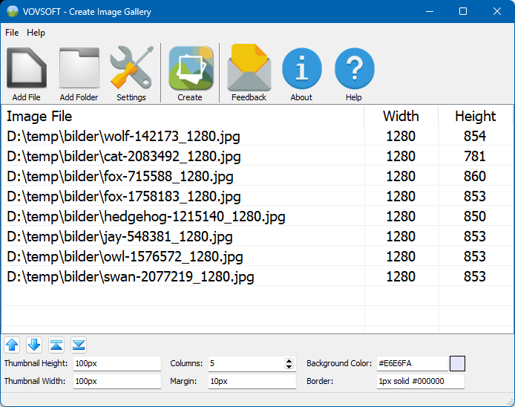Open the File menu
515x407 pixels.
pos(12,33)
